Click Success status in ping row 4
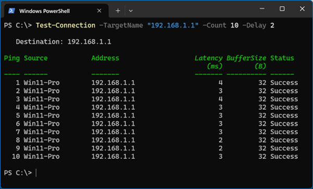Viewport: 313px width, 189px height. click(284, 107)
